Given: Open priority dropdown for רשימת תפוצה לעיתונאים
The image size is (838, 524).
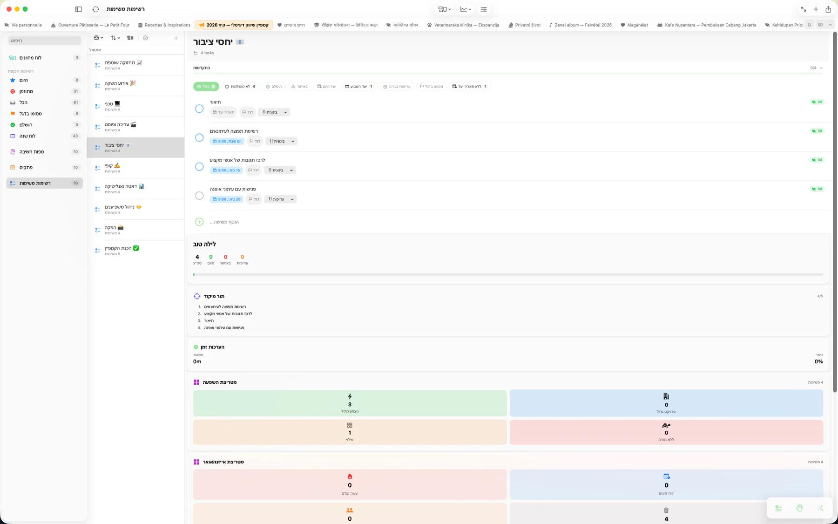Looking at the screenshot, I should coord(281,141).
